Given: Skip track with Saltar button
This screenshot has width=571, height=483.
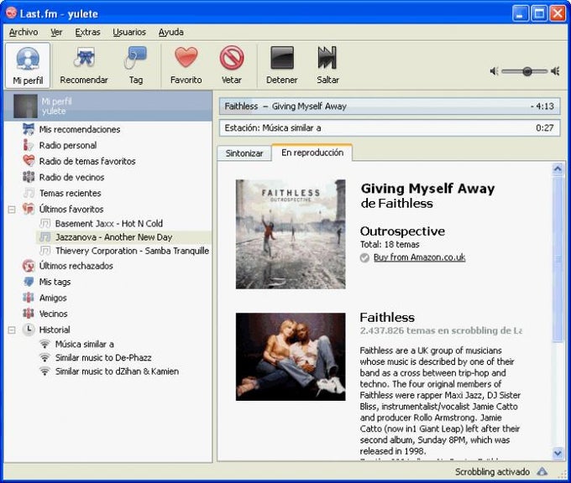Looking at the screenshot, I should click(x=327, y=65).
